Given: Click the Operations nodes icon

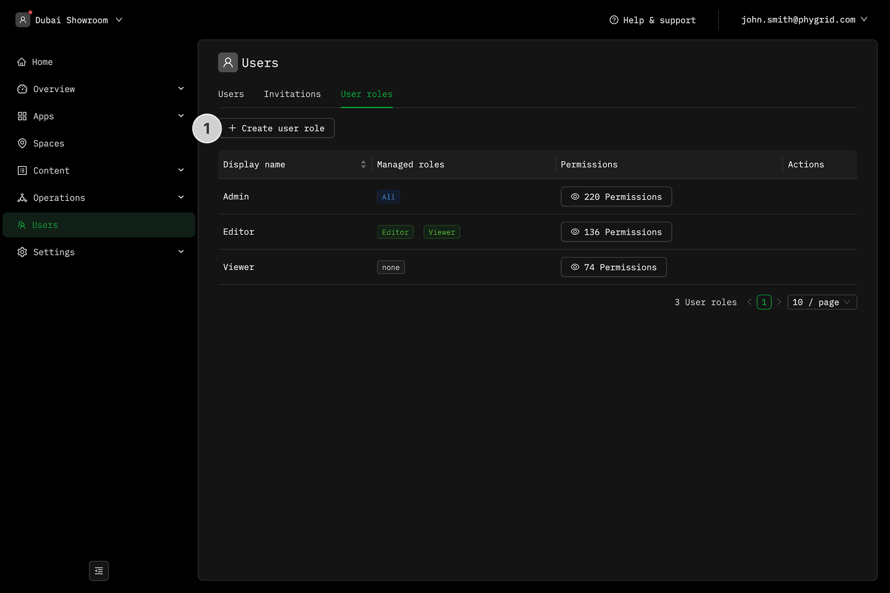Looking at the screenshot, I should pos(22,198).
